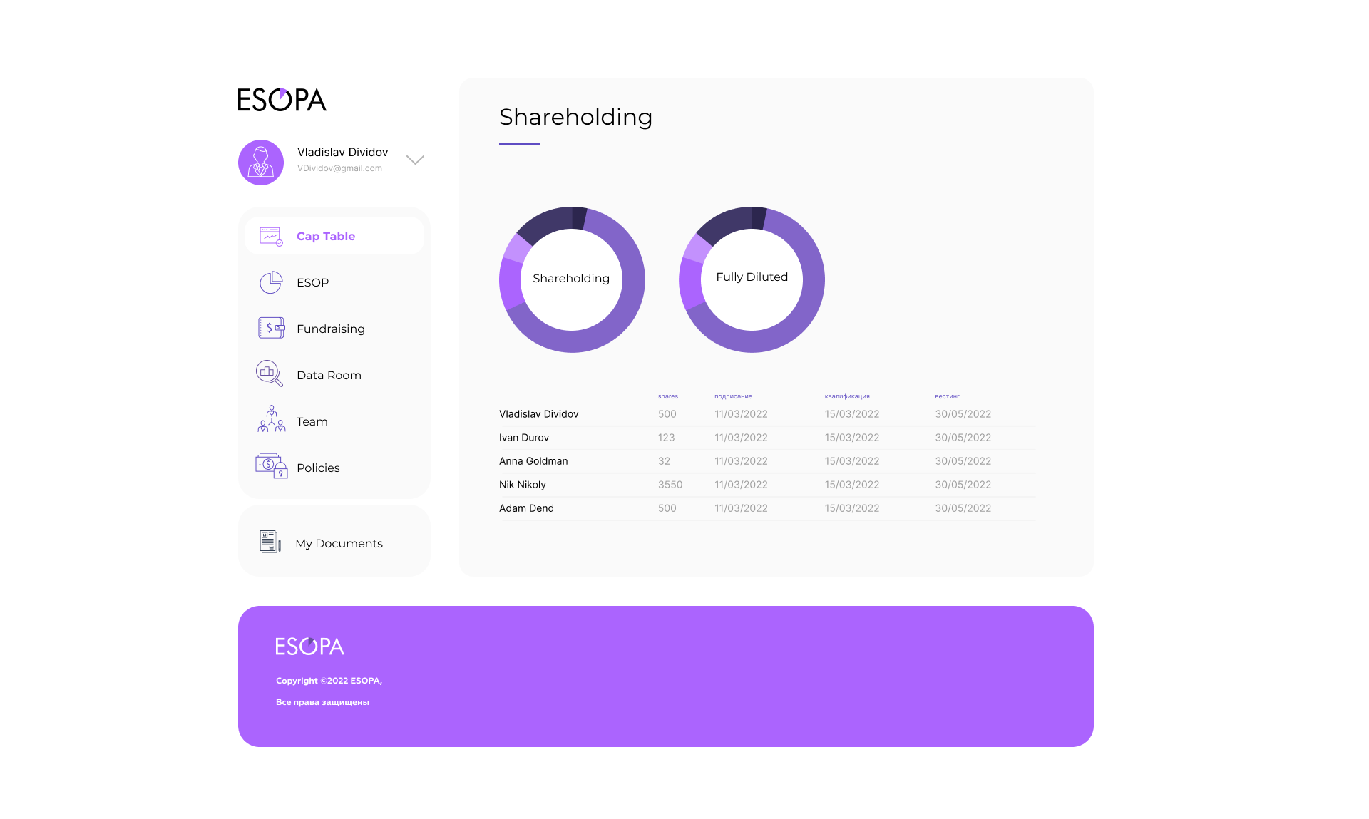Expand the user account chevron dropdown
This screenshot has width=1369, height=819.
click(415, 160)
